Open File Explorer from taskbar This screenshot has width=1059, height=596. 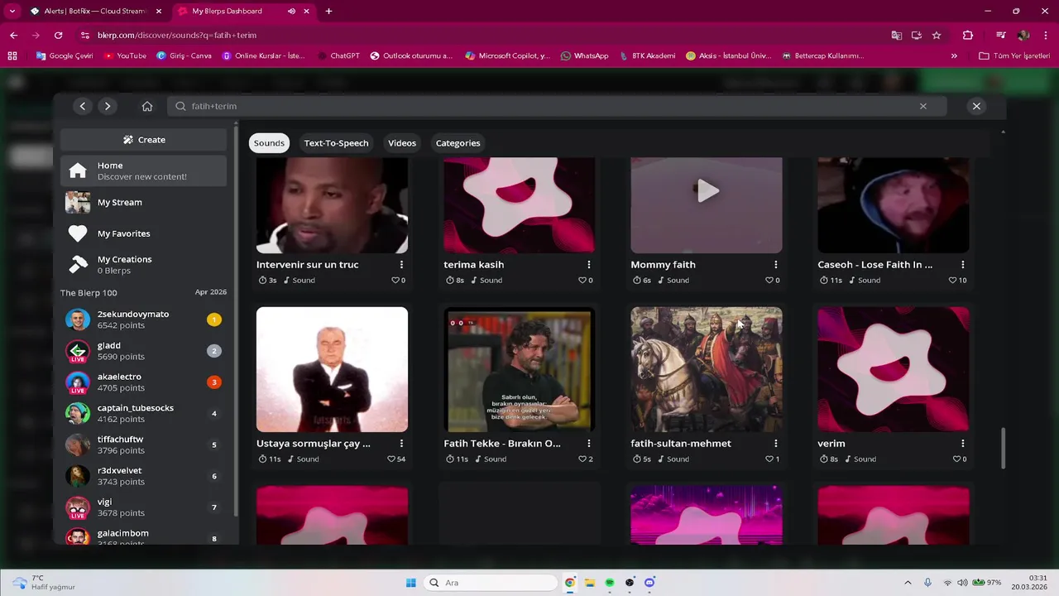pyautogui.click(x=590, y=583)
